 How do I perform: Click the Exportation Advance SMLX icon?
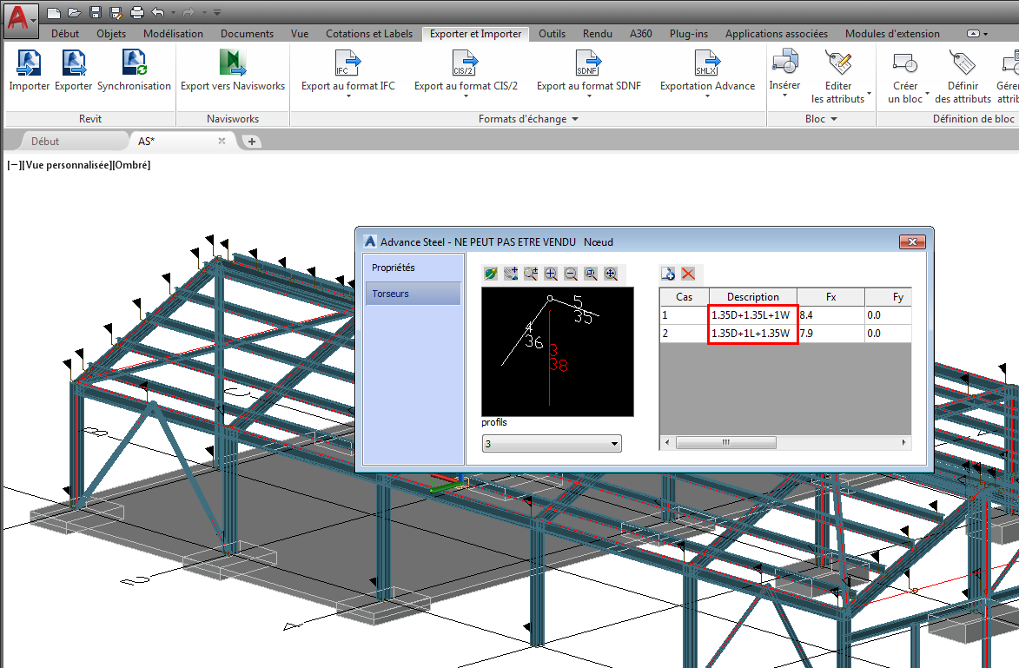pyautogui.click(x=707, y=63)
